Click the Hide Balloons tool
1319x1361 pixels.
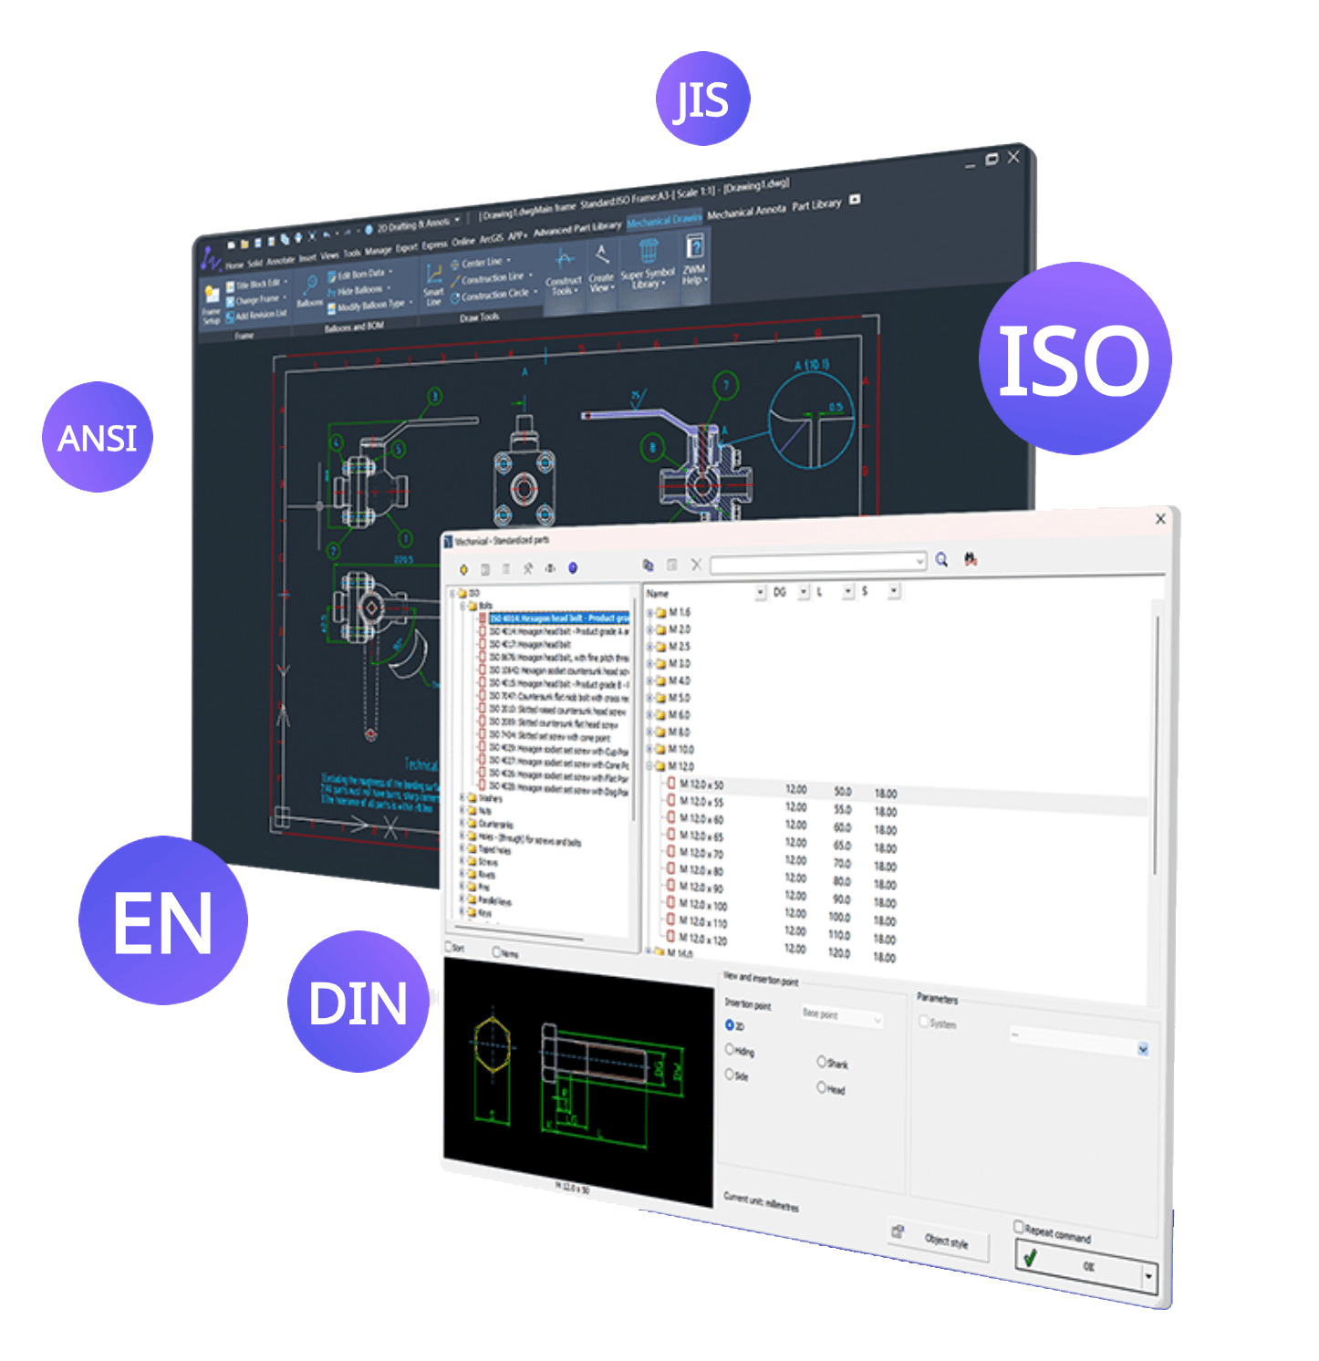coord(358,291)
